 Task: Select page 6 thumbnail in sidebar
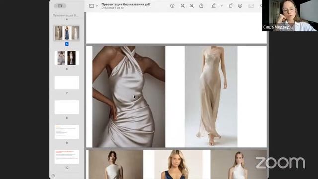point(67,58)
